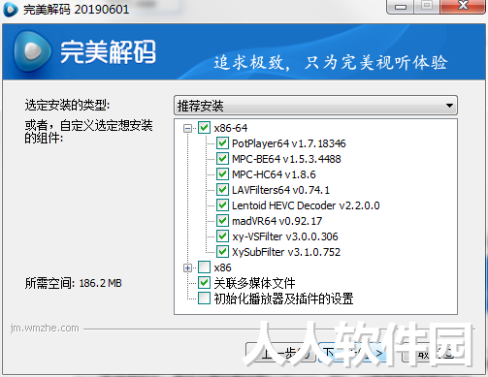Image resolution: width=488 pixels, height=377 pixels.
Task: Close the installer window
Action: (463, 6)
